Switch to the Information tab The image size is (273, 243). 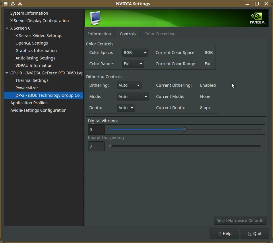[99, 34]
